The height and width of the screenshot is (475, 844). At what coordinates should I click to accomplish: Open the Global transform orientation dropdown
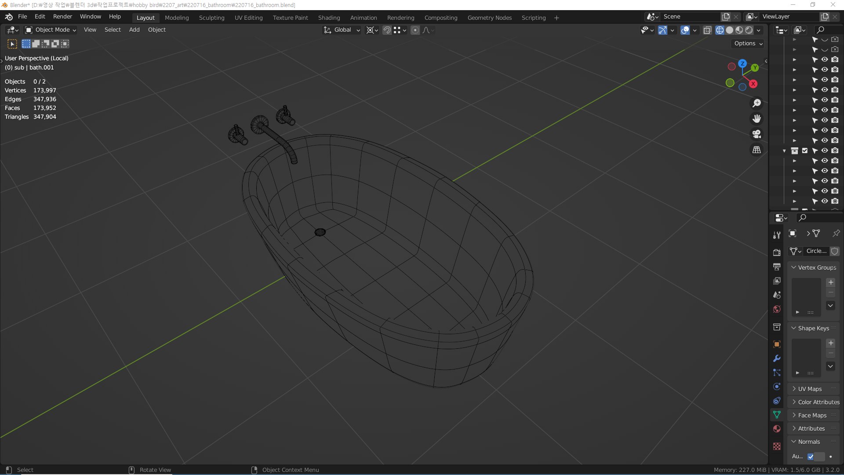point(342,30)
